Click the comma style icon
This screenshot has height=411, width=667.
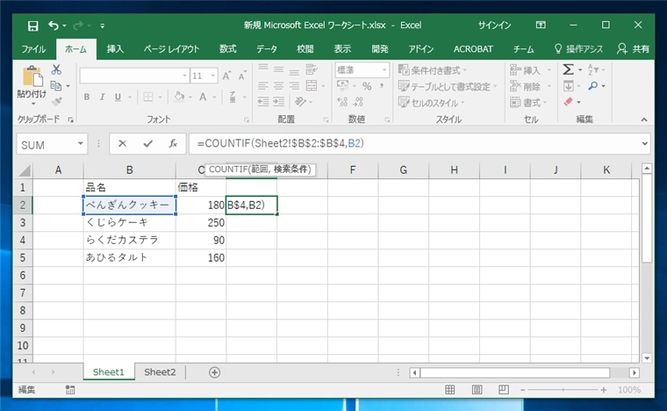(382, 86)
